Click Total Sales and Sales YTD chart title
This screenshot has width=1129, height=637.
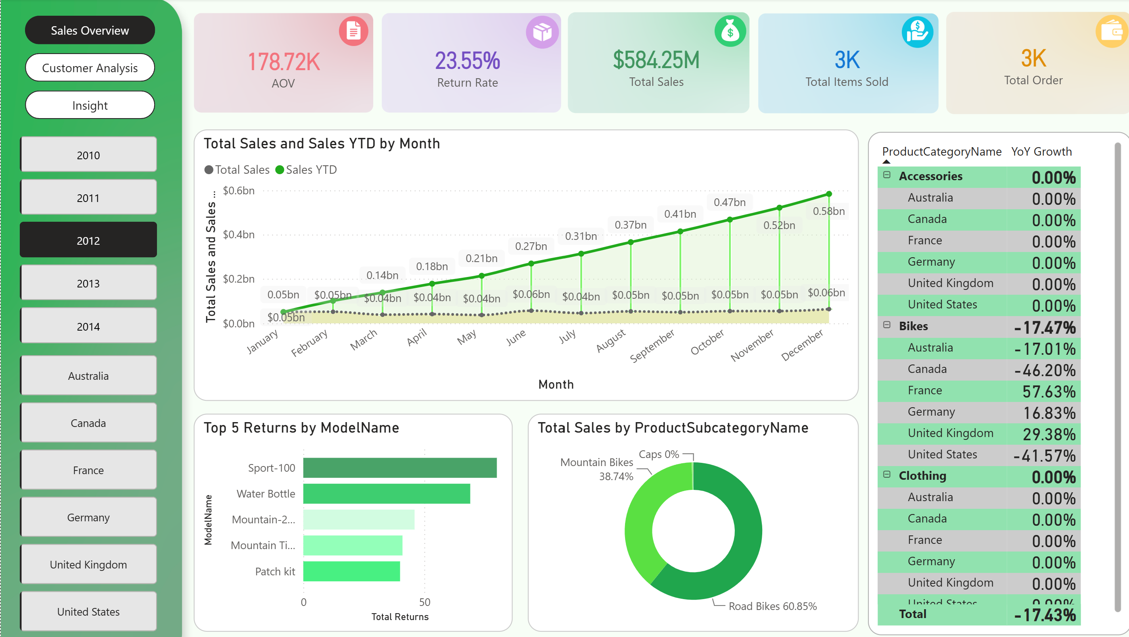tap(322, 144)
